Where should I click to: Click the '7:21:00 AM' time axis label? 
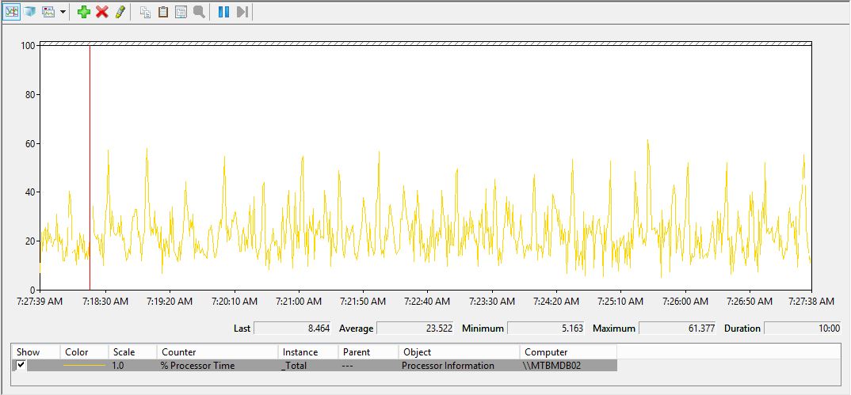297,302
